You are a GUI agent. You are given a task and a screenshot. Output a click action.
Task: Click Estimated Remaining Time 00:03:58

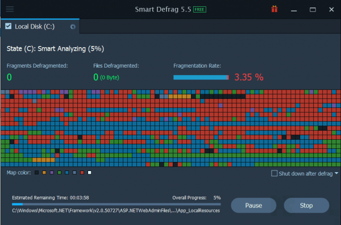tap(51, 198)
